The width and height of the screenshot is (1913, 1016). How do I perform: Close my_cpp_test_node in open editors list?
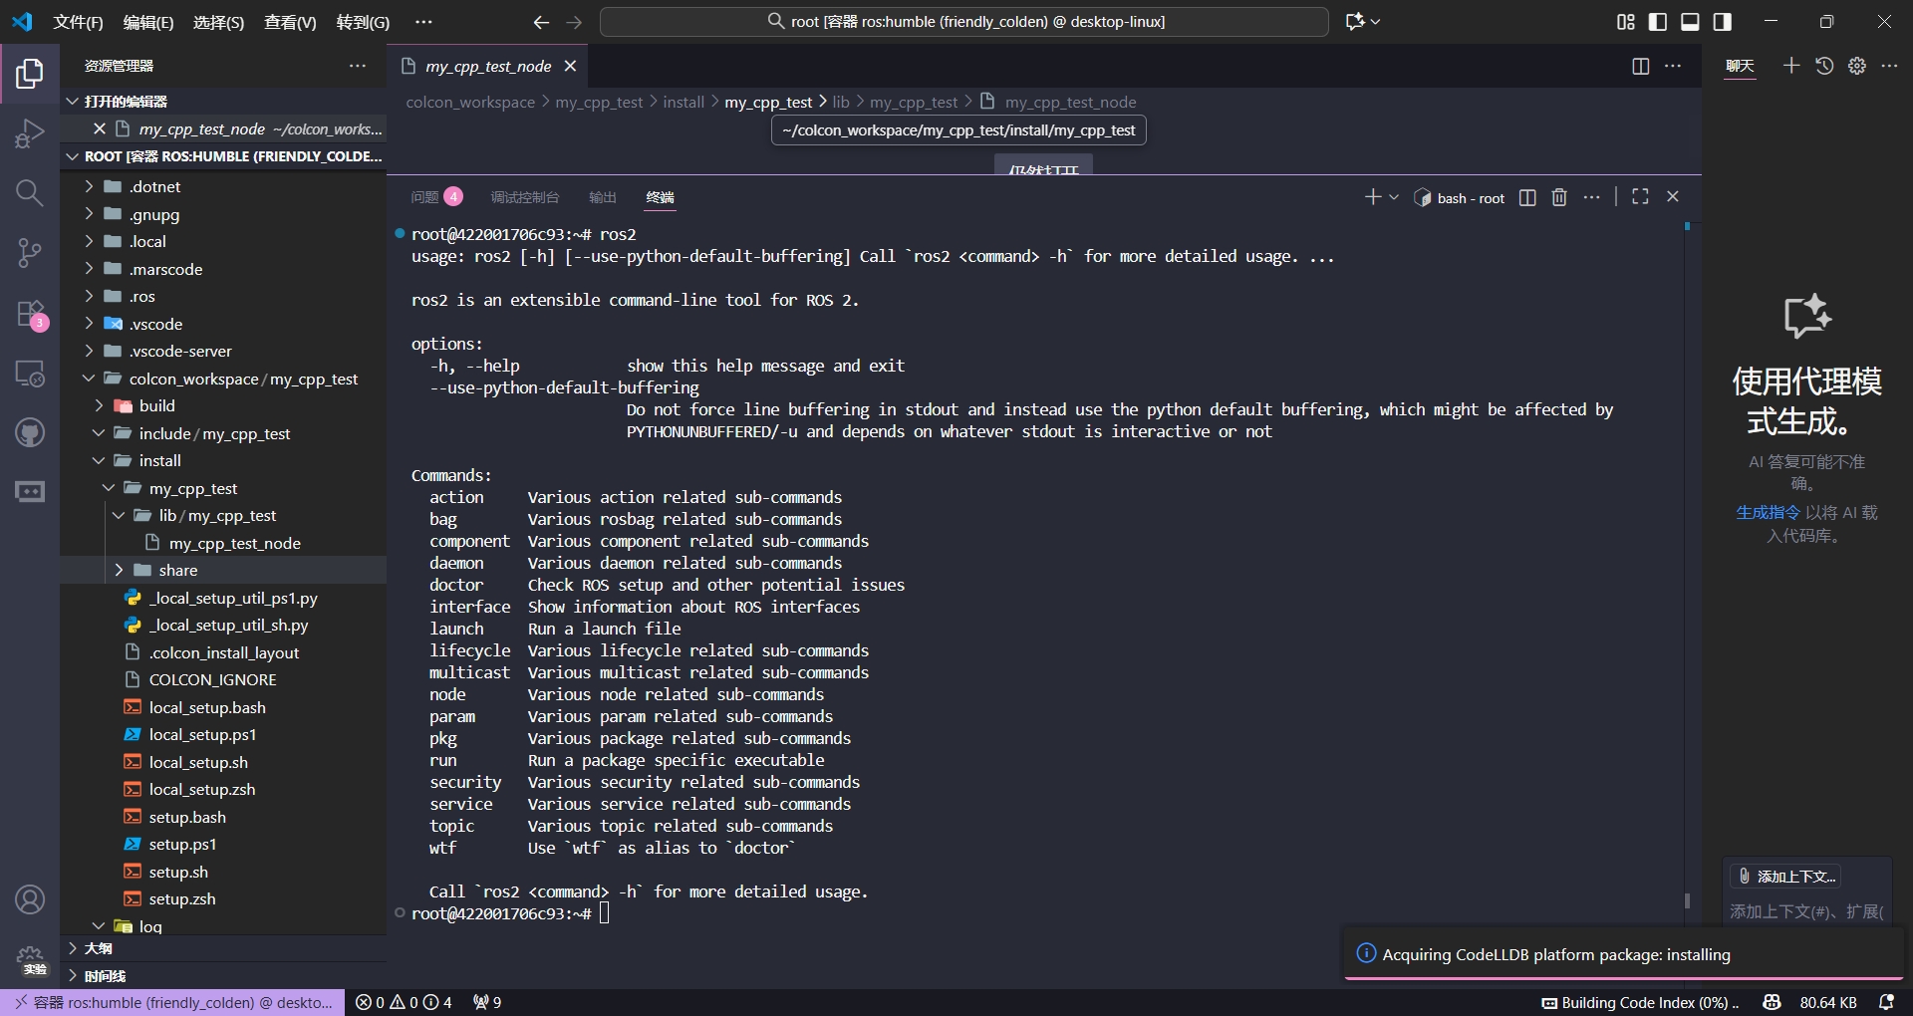(x=100, y=128)
